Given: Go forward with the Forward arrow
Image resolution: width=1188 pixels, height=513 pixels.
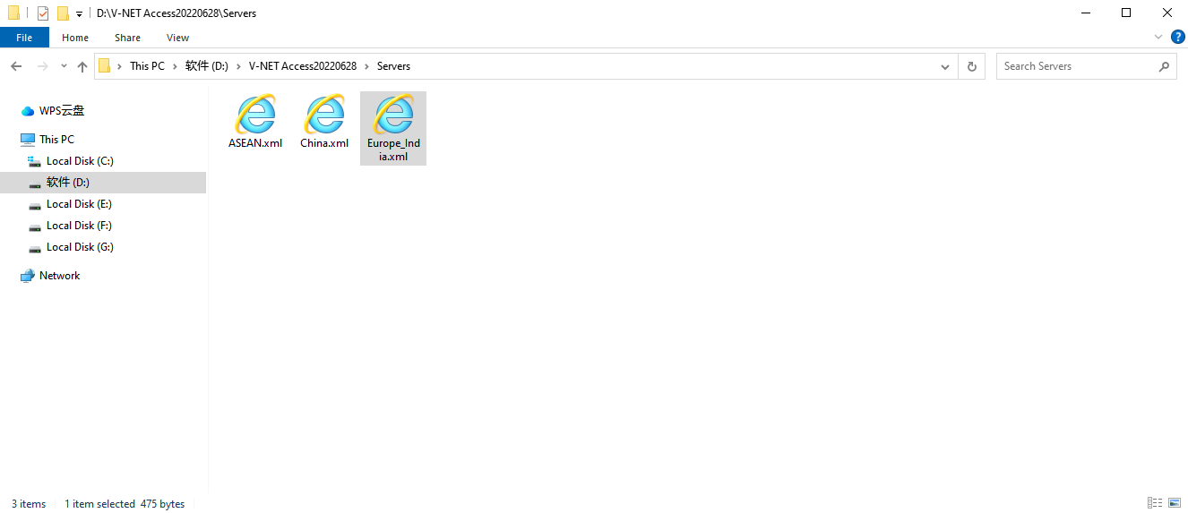Looking at the screenshot, I should click(42, 66).
